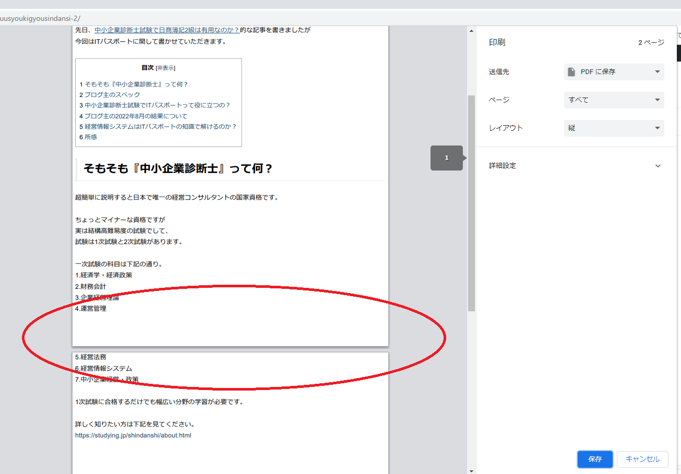This screenshot has height=474, width=681.
Task: Click the 印刷 dialog title
Action: click(497, 43)
